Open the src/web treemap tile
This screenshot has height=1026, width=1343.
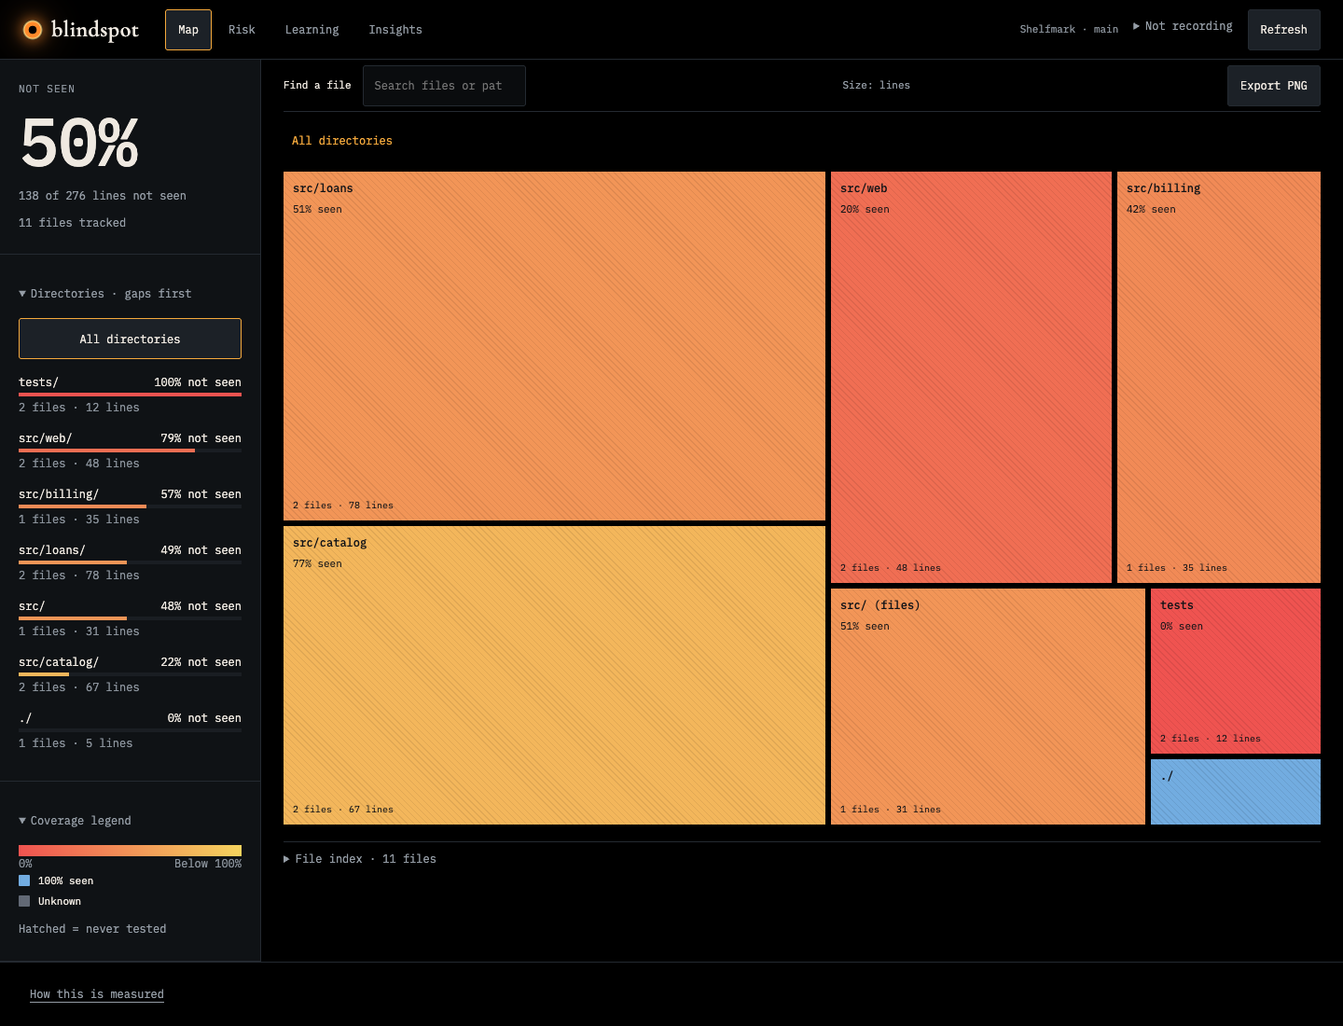point(971,377)
